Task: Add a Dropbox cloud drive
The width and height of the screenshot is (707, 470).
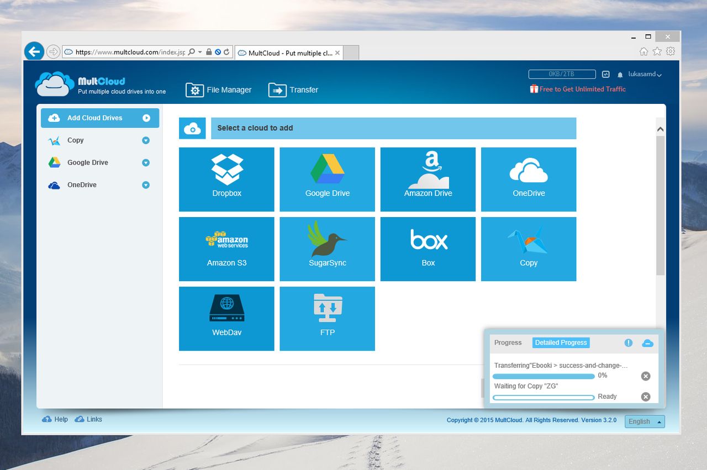Action: (x=226, y=179)
